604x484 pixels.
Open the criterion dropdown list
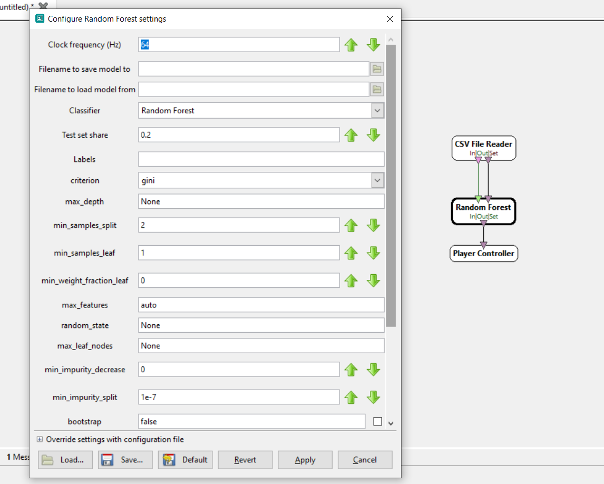pyautogui.click(x=377, y=180)
